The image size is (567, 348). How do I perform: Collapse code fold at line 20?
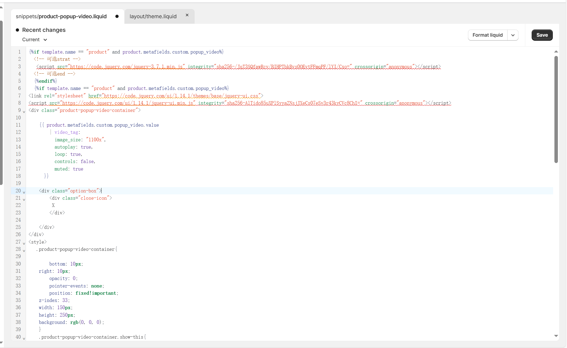pyautogui.click(x=24, y=192)
